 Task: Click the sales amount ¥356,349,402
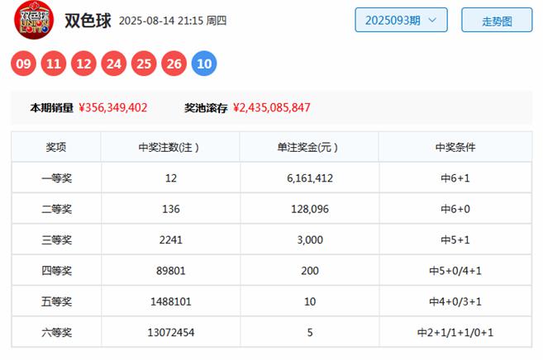tap(114, 107)
